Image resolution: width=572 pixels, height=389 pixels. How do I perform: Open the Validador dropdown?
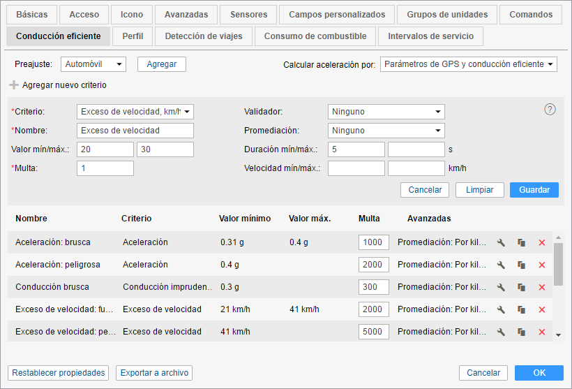tap(386, 112)
